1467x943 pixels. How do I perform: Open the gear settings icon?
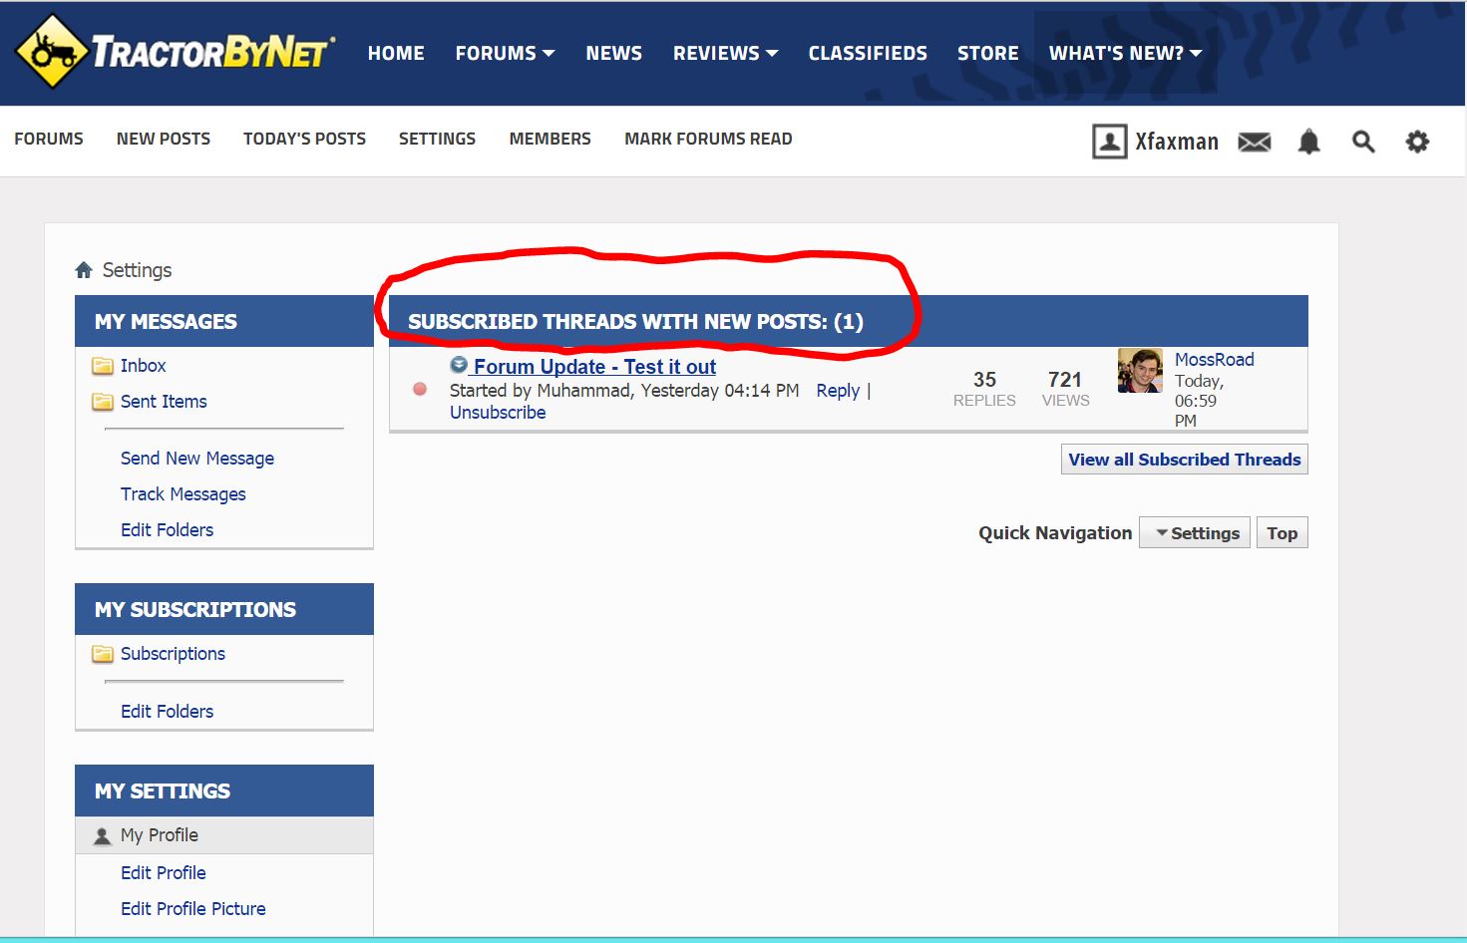(x=1416, y=143)
